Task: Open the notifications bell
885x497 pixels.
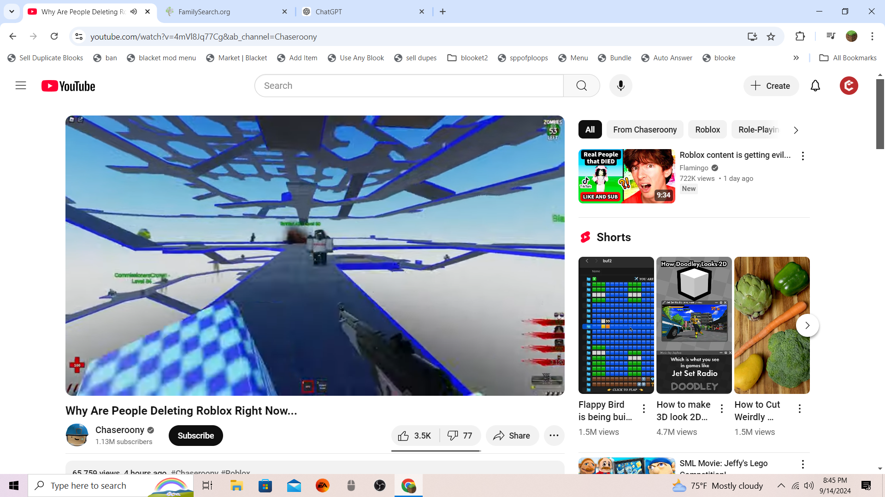Action: coord(815,86)
